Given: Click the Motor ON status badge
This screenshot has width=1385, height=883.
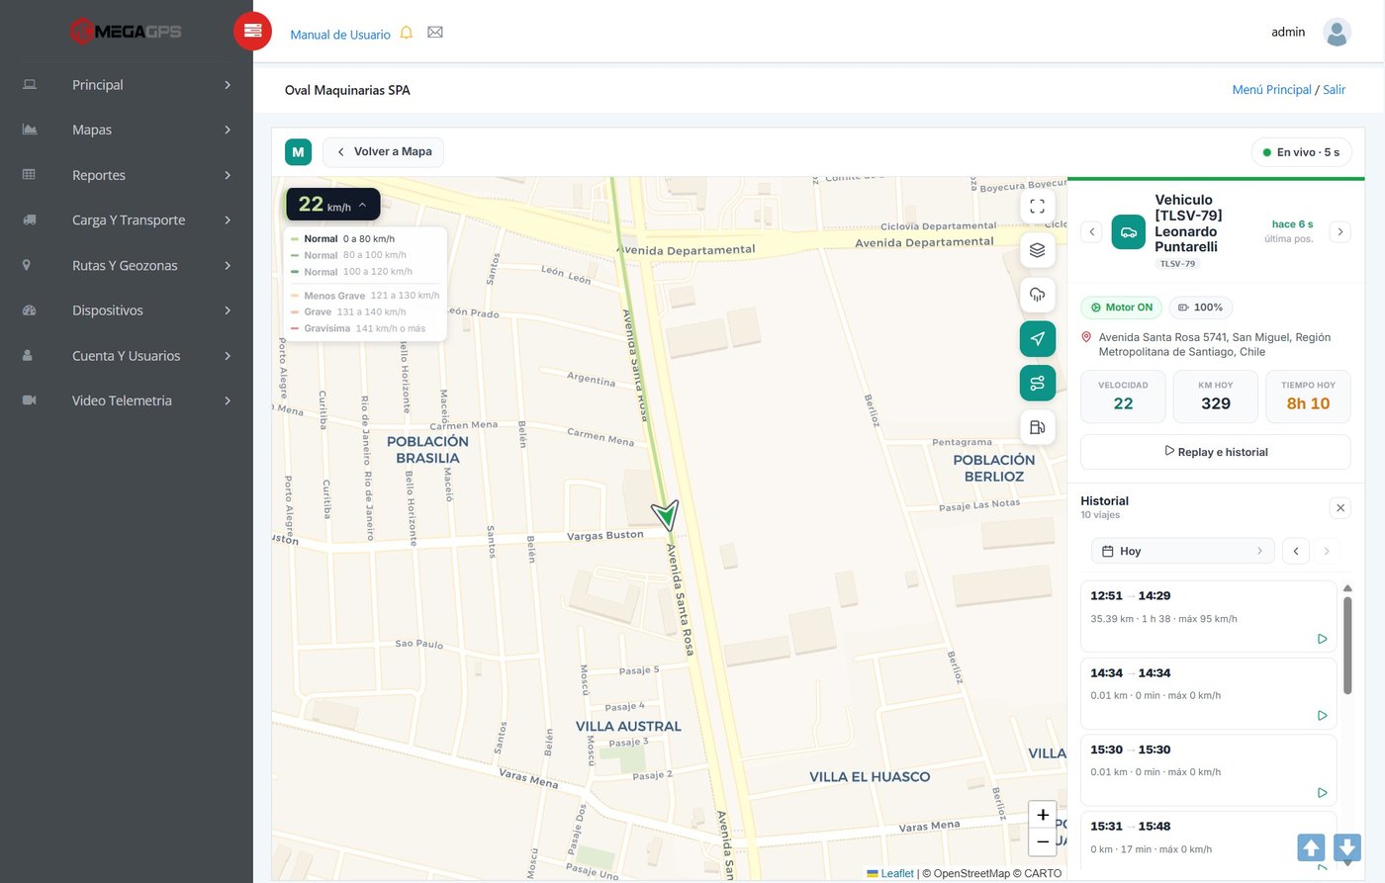Looking at the screenshot, I should coord(1122,308).
